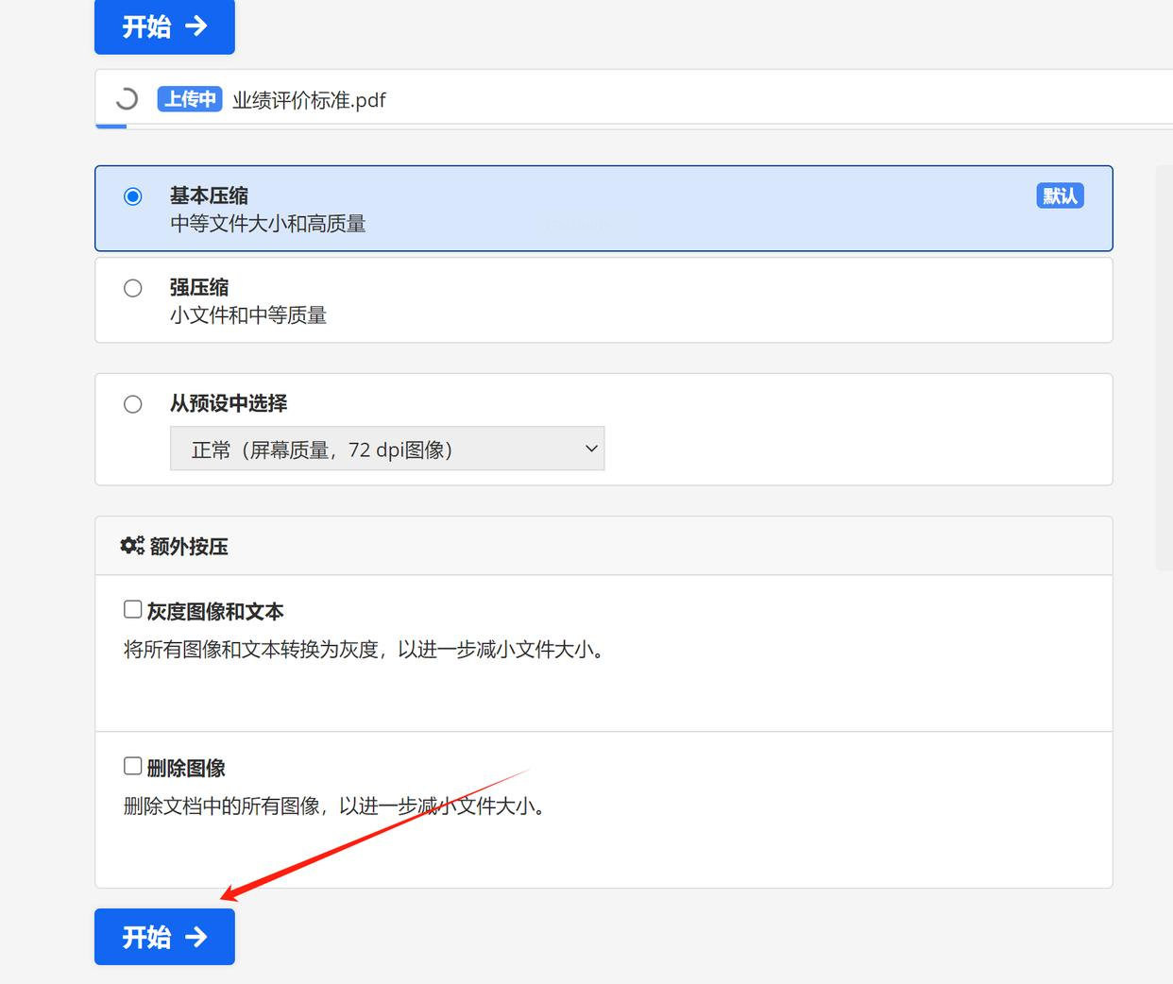Select the 从预设中选择 radio button
The image size is (1173, 984).
[x=133, y=404]
